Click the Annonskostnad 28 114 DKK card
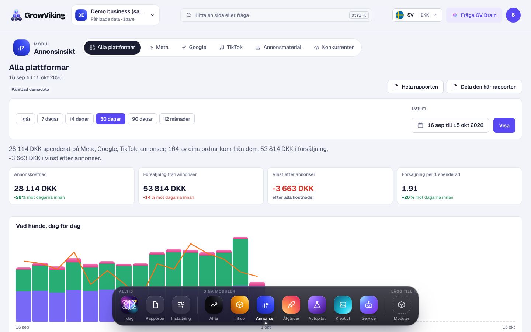 point(72,186)
